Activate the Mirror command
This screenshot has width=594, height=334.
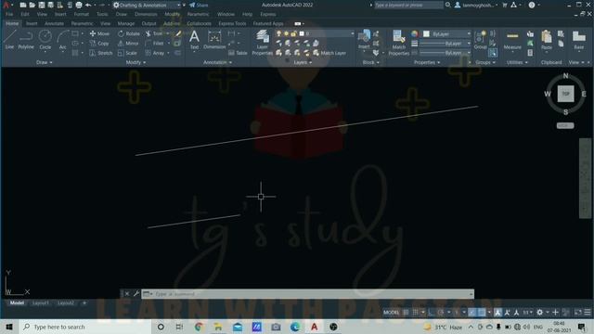[128, 44]
